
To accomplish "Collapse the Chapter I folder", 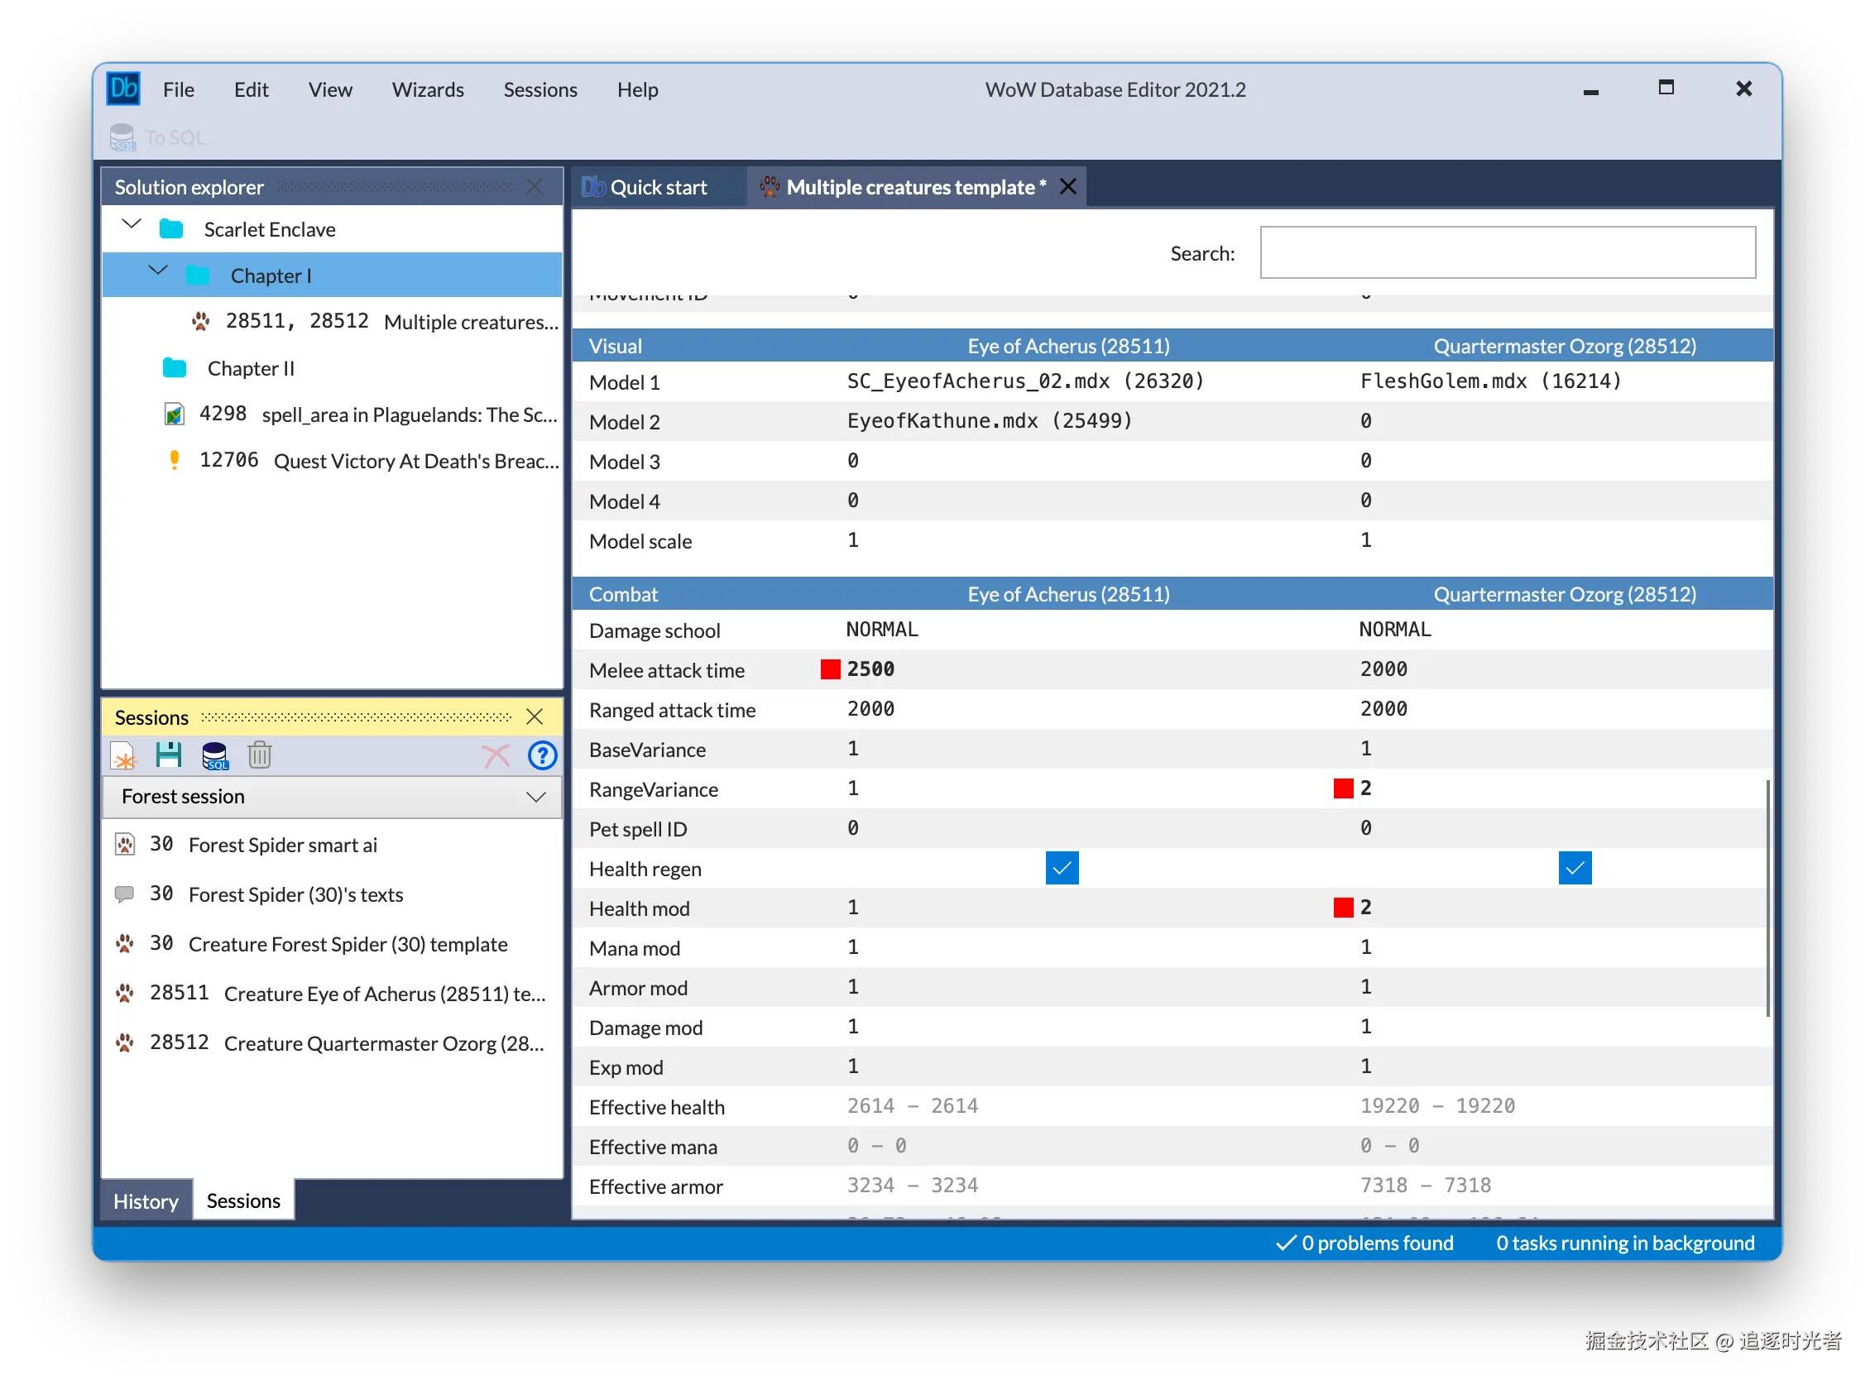I will [158, 270].
